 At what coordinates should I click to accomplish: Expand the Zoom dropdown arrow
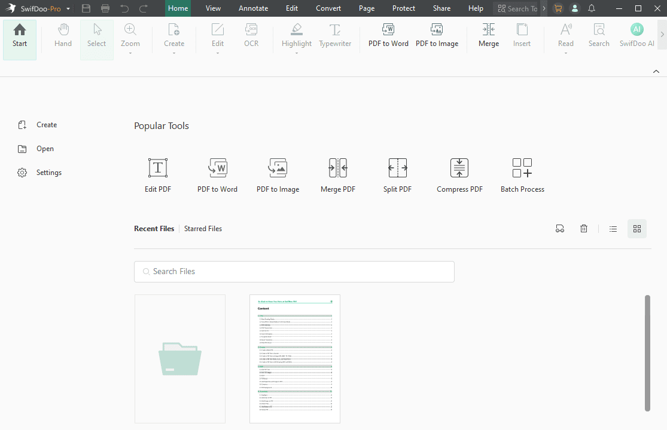pyautogui.click(x=130, y=53)
